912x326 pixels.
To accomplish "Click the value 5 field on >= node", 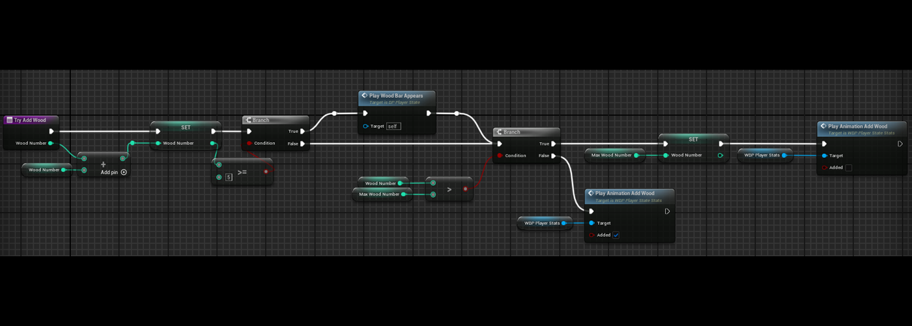I will coord(229,177).
